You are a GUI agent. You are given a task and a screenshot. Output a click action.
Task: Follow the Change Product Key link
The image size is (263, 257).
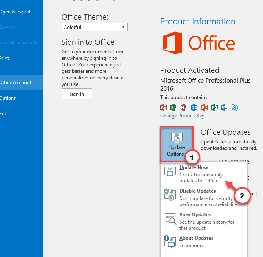182,116
